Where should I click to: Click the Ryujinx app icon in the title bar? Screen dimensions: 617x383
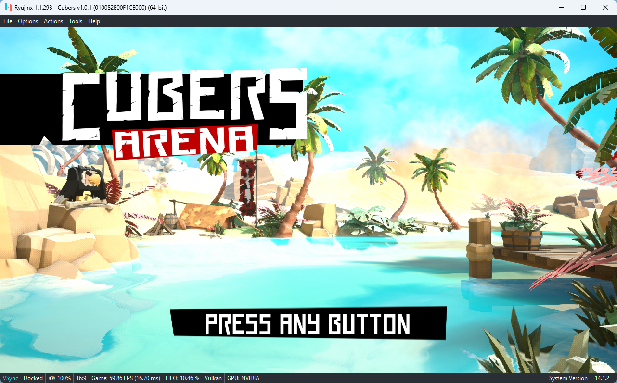[7, 7]
